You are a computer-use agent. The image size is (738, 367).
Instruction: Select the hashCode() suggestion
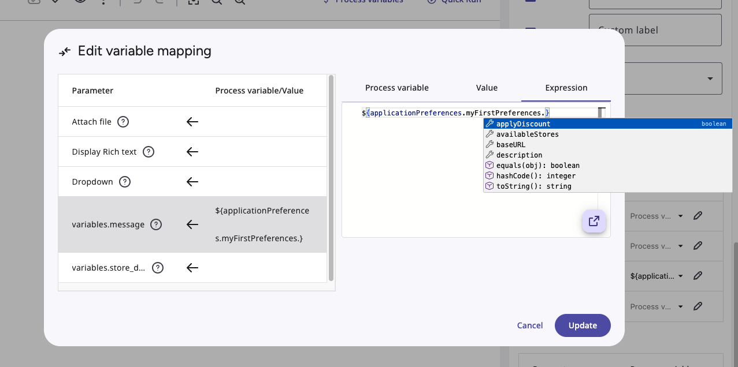click(608, 176)
